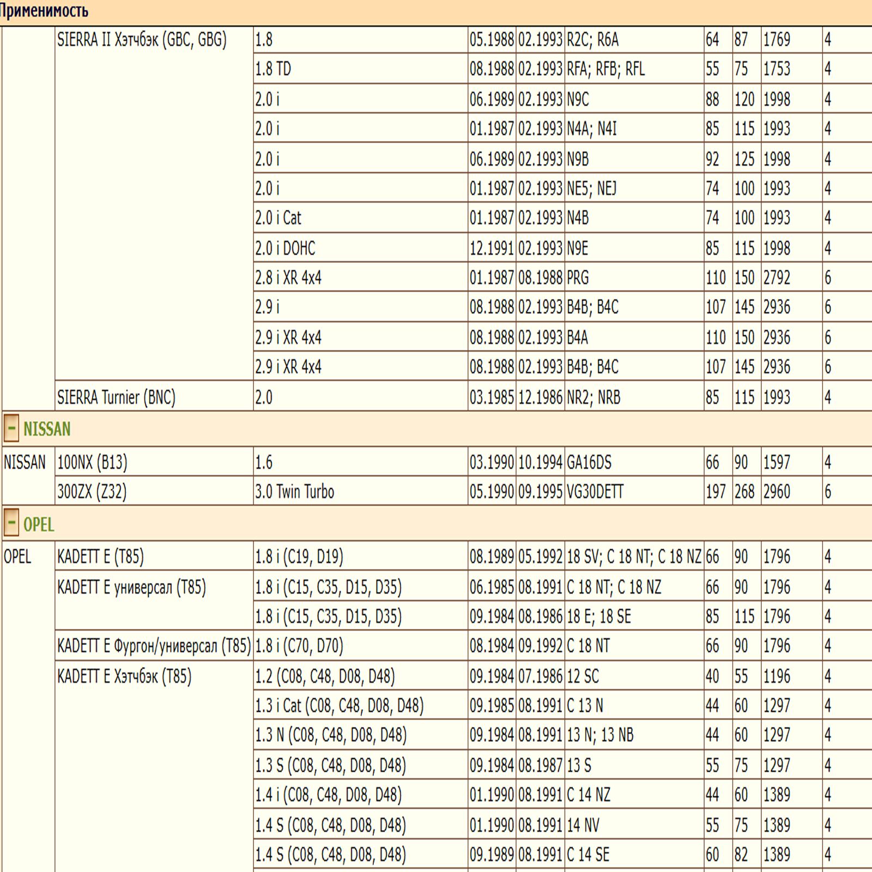Viewport: 872px width, 872px height.
Task: Click the OPEL brand heading
Action: 39,524
